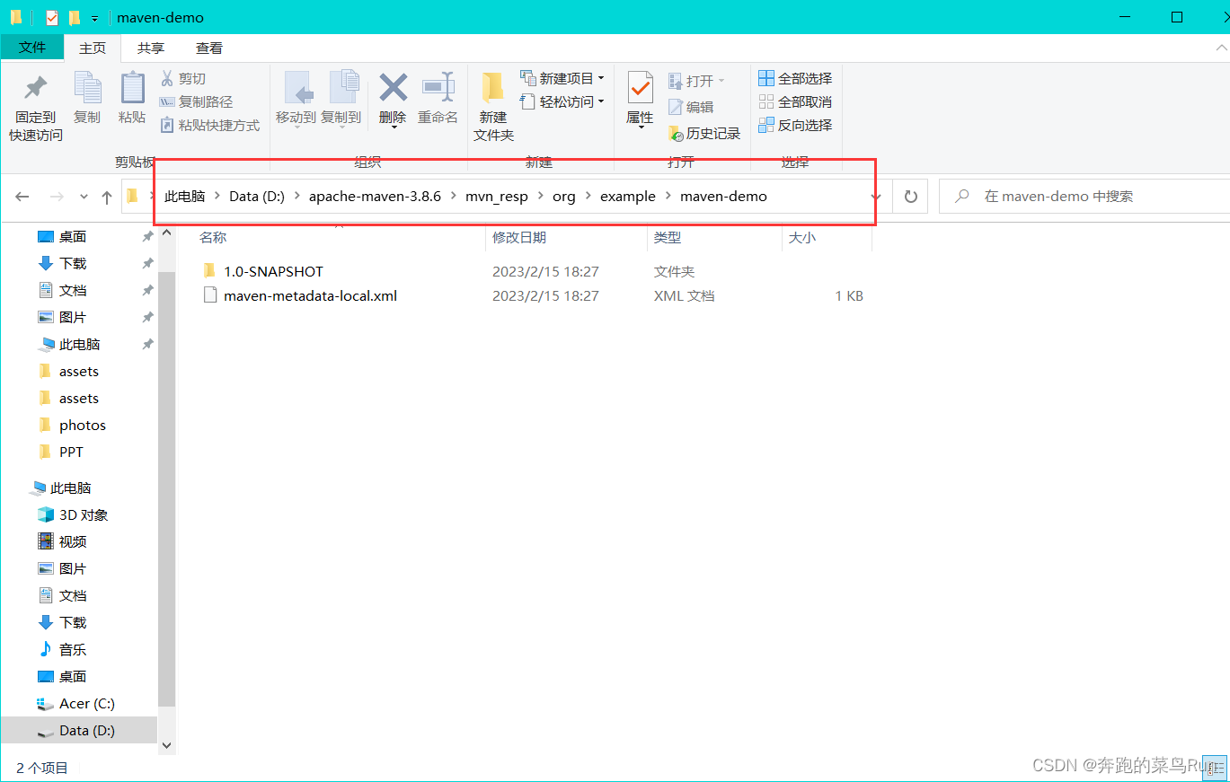Click the quick access toolbar properties checkmark
The image size is (1230, 782).
pyautogui.click(x=52, y=18)
